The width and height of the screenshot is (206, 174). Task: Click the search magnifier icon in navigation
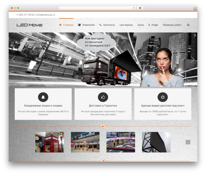(188, 25)
